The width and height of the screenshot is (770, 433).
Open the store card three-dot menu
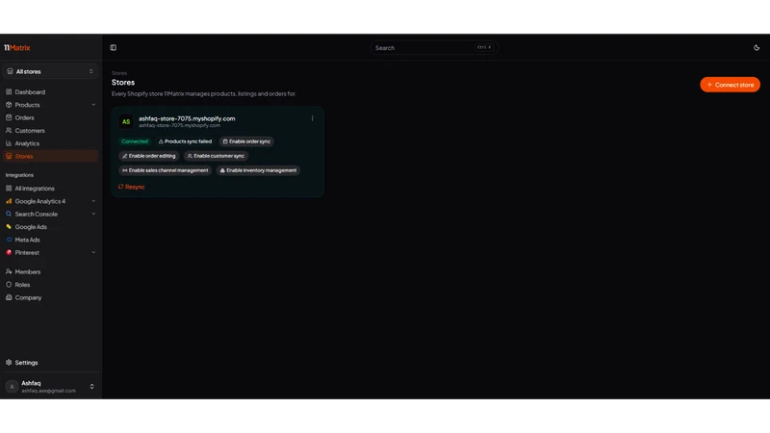[312, 118]
